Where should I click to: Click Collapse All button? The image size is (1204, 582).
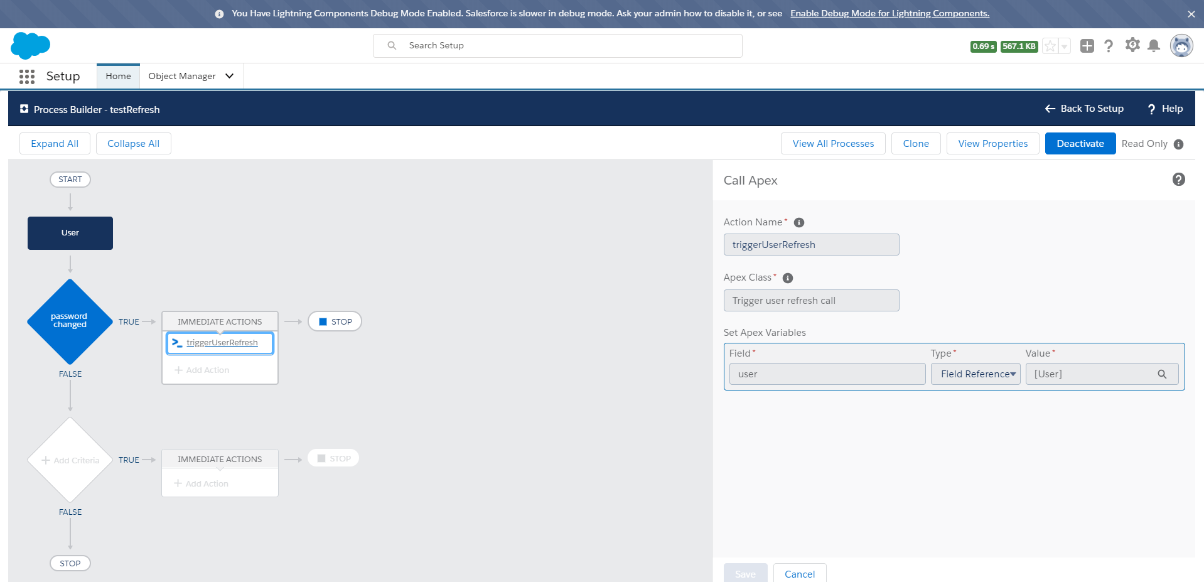point(133,144)
